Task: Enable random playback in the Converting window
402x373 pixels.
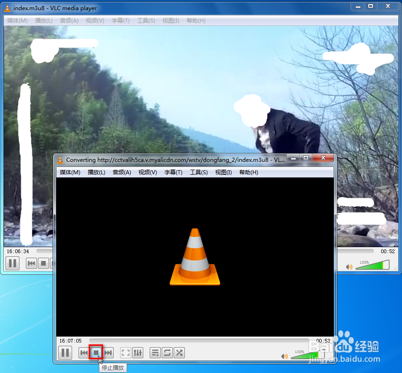Action: (179, 353)
